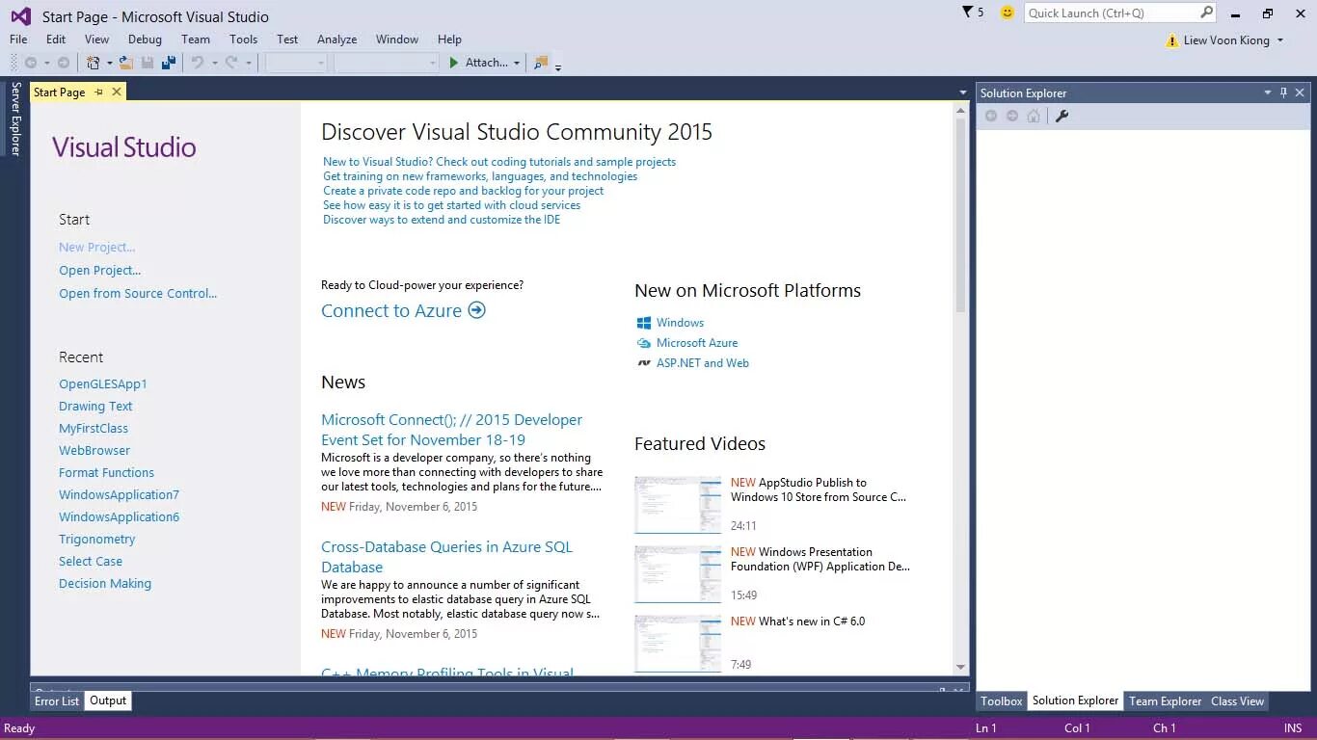Click the Solution Explorer Properties wrench icon
1317x740 pixels.
point(1062,116)
